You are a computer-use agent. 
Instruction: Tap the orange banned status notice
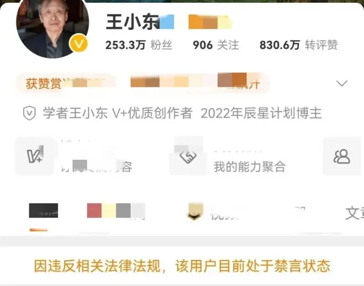(x=182, y=266)
